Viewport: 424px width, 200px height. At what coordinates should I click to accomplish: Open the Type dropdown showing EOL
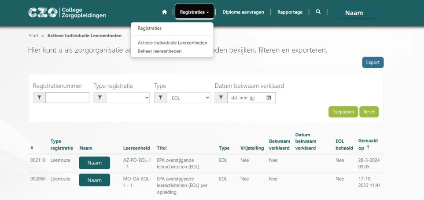pos(188,98)
